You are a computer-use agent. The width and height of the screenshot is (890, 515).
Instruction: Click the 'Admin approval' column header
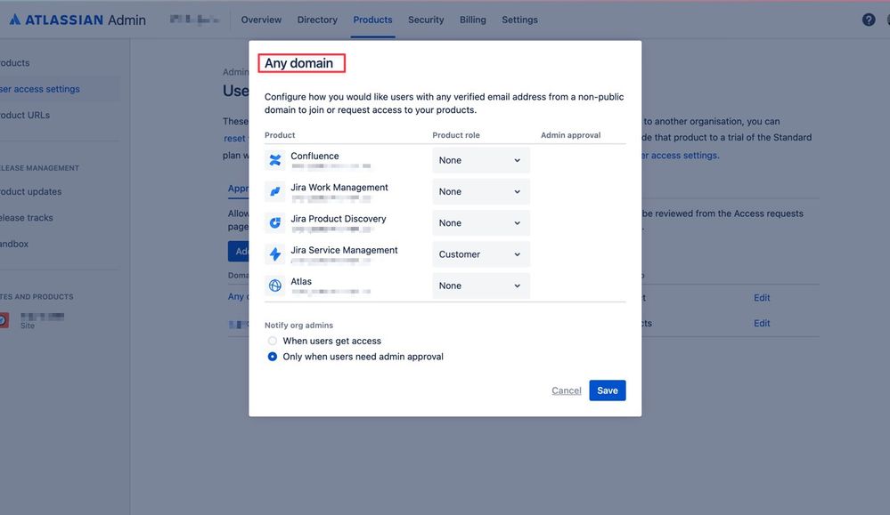point(570,135)
